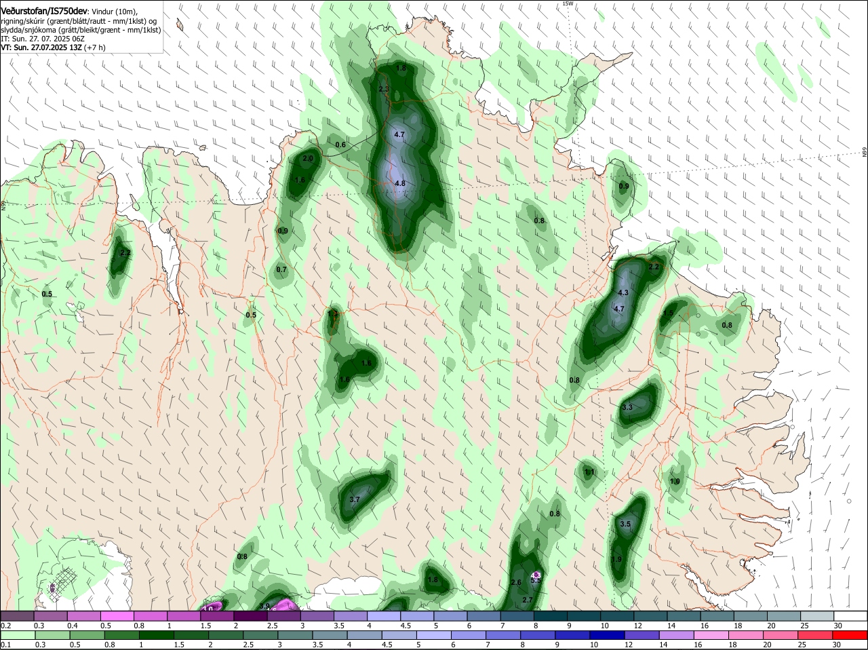Viewport: 868px width, 650px height.
Task: Click the top-row legend swatch labeled 9
Action: point(583,616)
